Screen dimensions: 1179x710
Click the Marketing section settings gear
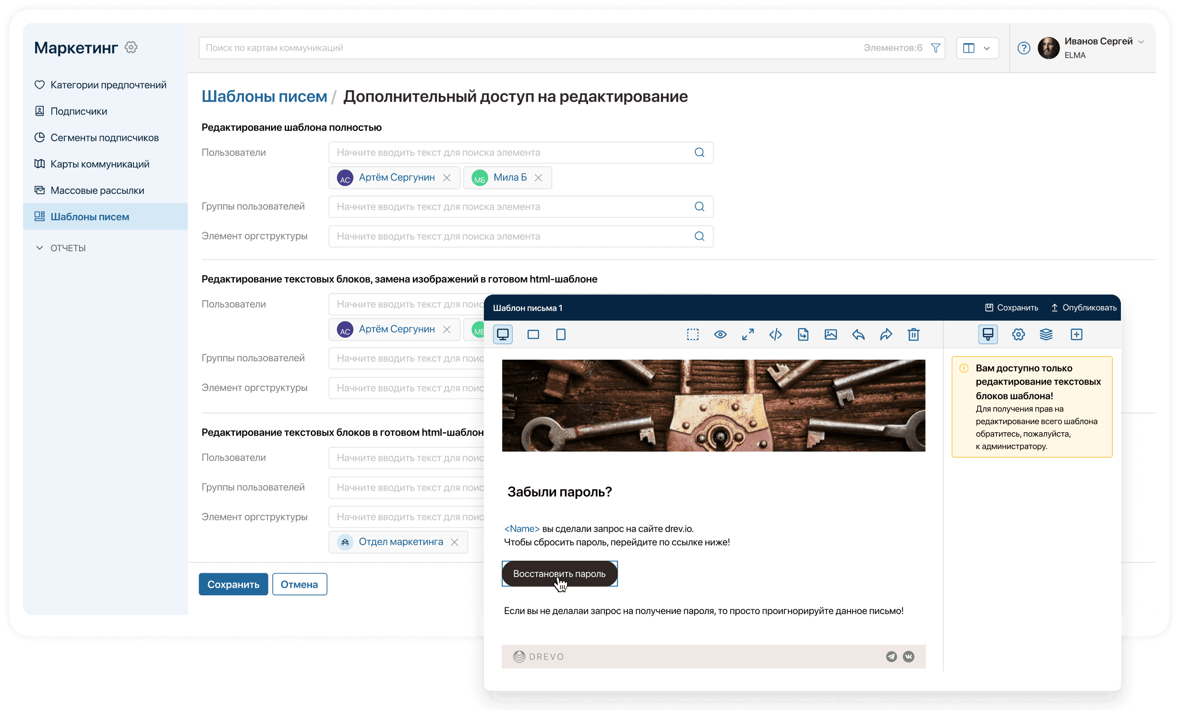(x=131, y=47)
